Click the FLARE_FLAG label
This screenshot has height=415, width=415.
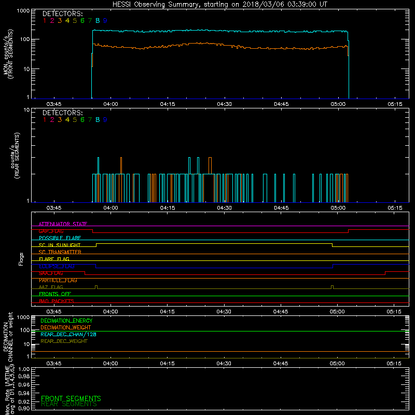pos(54,259)
